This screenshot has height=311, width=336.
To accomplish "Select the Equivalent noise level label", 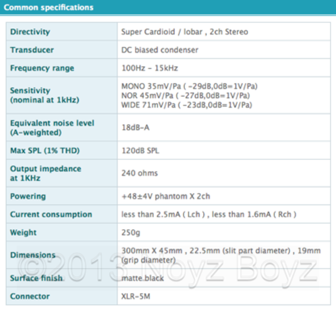I will (52, 128).
